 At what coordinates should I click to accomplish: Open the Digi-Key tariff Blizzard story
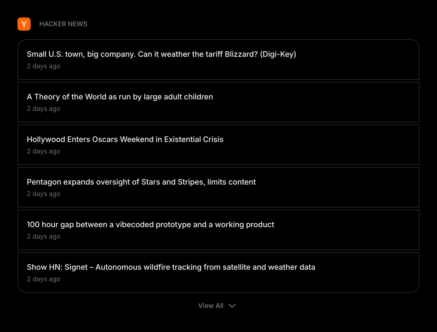coord(161,54)
